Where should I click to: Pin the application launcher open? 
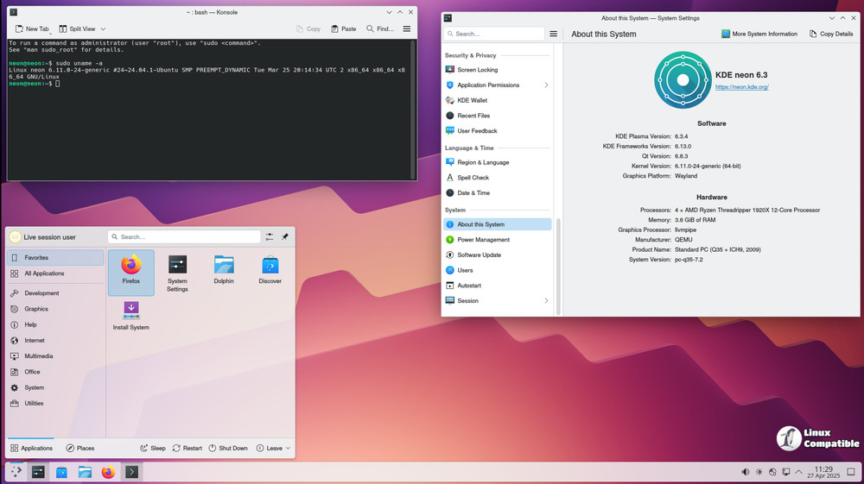coord(285,236)
